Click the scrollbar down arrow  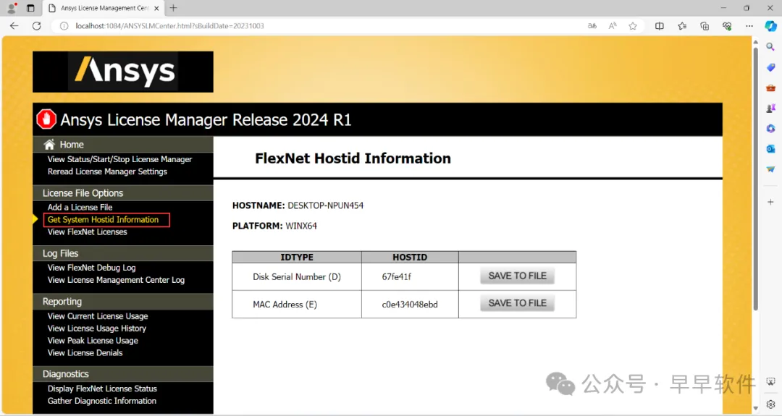(755, 409)
